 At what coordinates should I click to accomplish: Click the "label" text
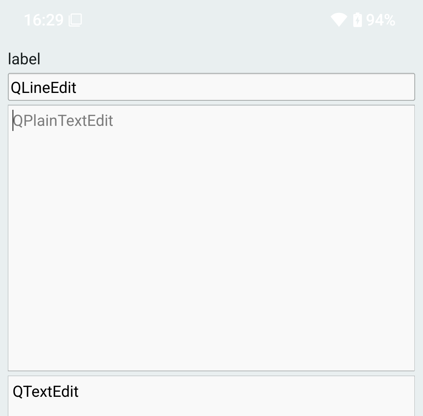24,59
